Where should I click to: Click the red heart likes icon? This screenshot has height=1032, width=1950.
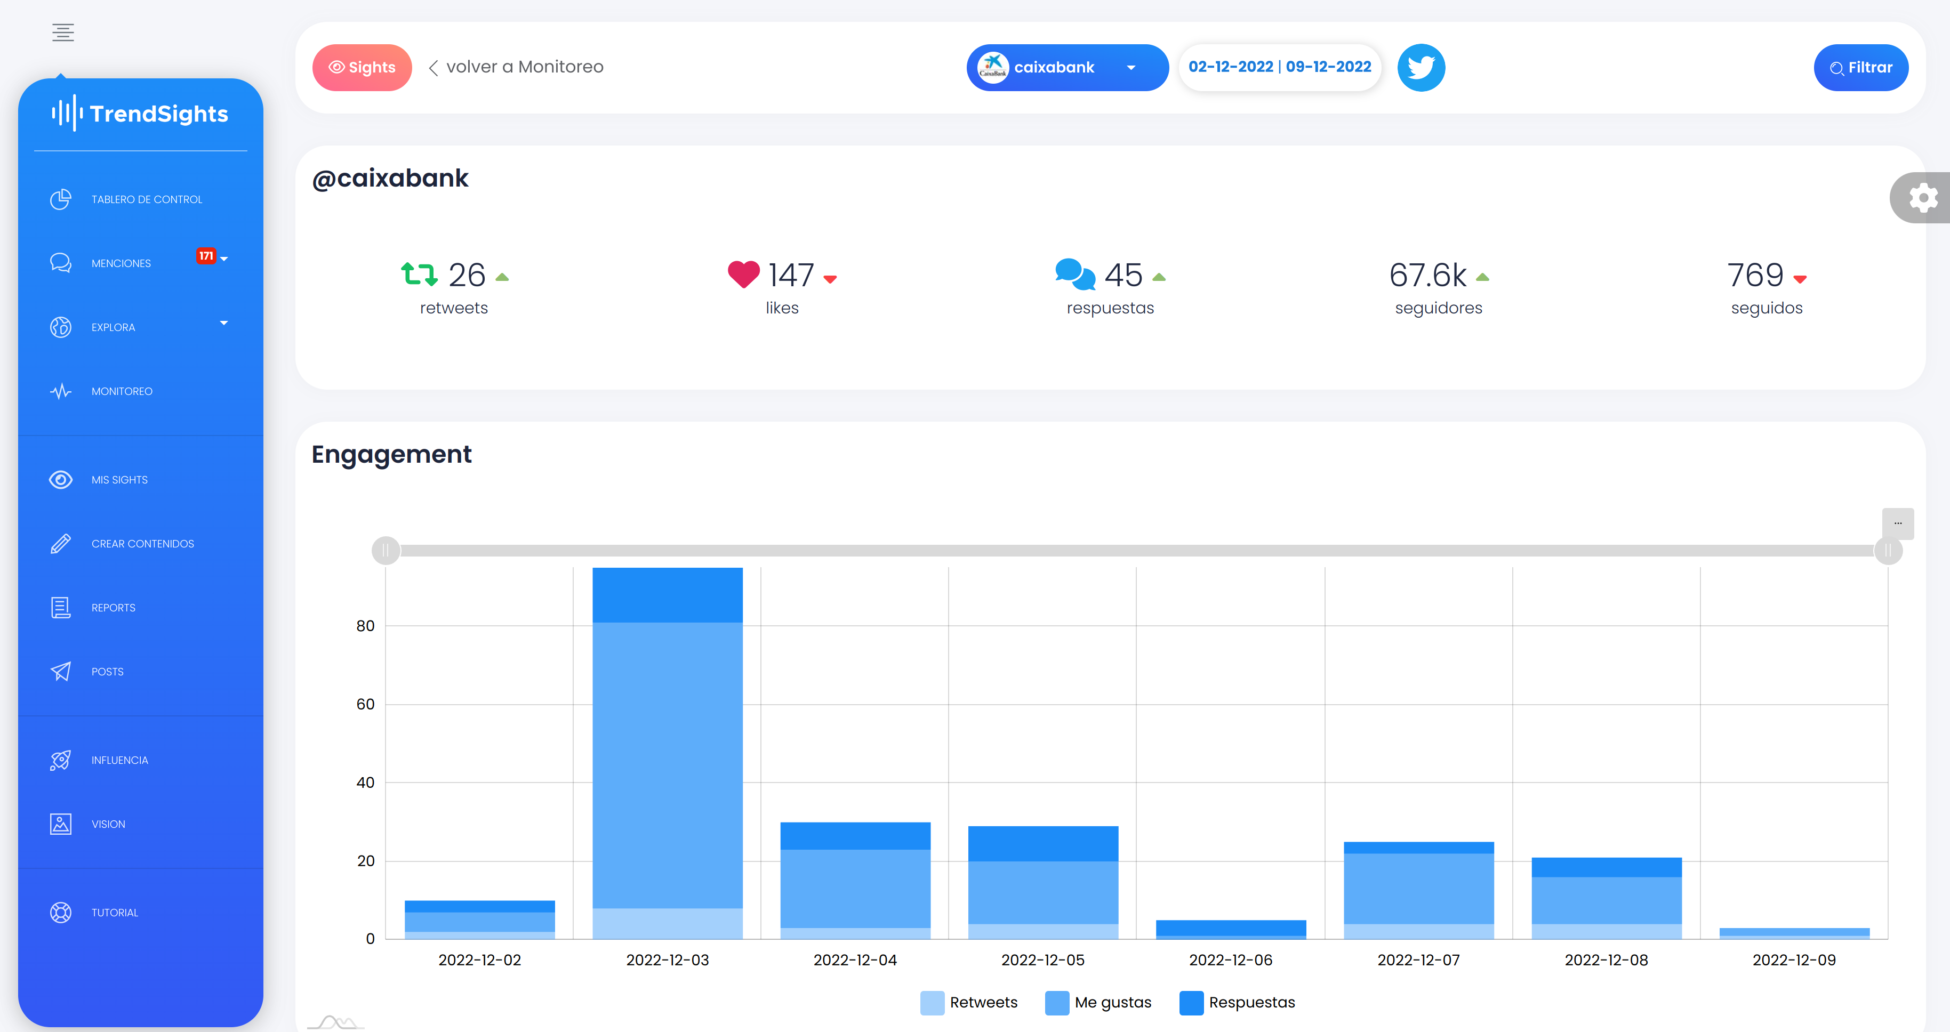tap(743, 274)
